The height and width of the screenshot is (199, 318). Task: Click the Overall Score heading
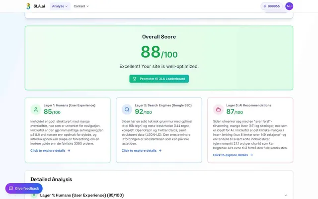coord(159,37)
